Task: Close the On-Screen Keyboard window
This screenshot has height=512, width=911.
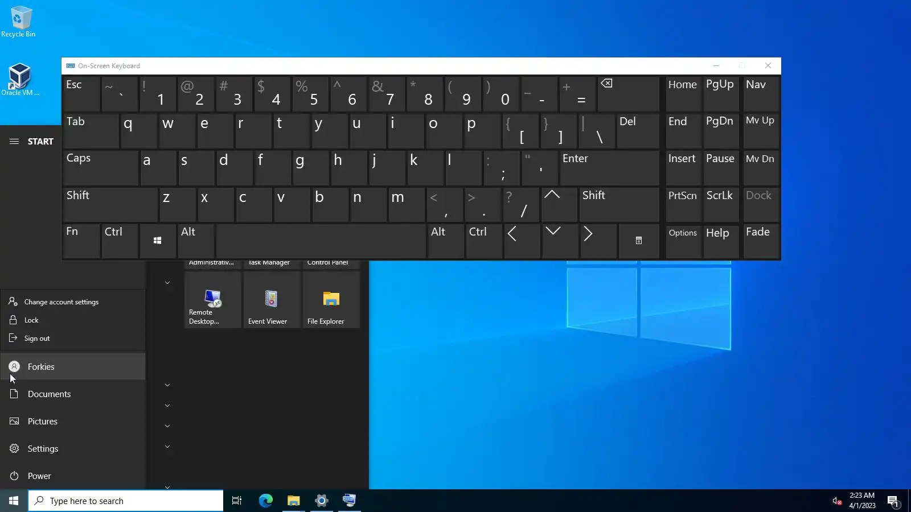Action: (768, 65)
